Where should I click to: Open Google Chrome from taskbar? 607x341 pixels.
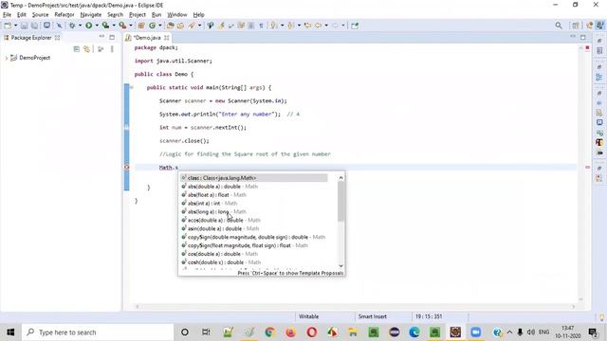(269, 332)
